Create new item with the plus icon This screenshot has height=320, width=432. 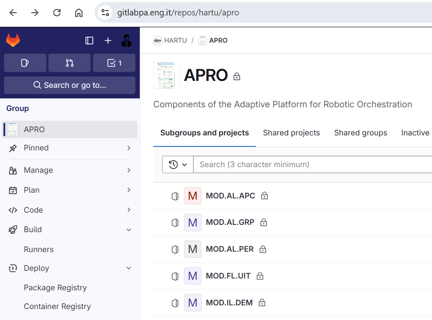108,41
